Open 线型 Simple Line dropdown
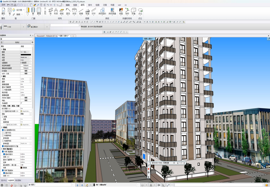The height and width of the screenshot is (187, 270). click(x=30, y=58)
